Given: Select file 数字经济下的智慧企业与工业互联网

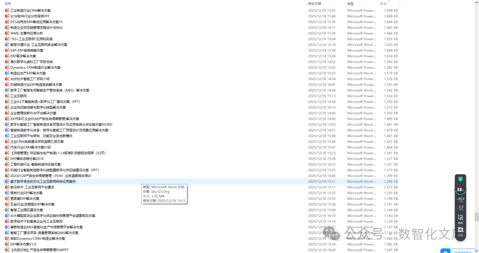Looking at the screenshot, I should click(x=36, y=221).
